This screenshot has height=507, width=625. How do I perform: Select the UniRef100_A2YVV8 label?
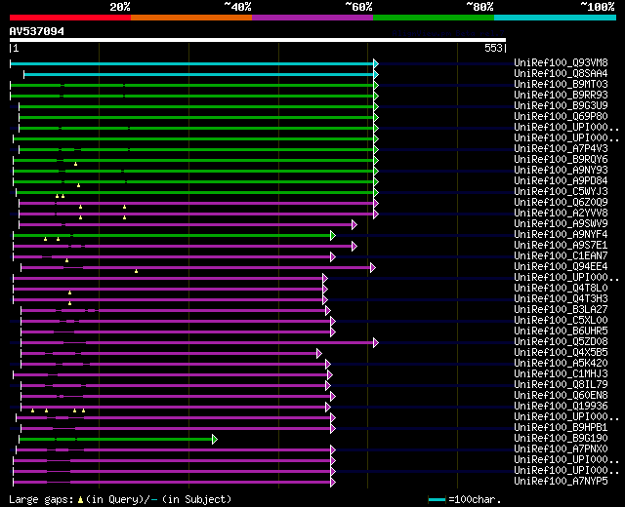(x=561, y=213)
